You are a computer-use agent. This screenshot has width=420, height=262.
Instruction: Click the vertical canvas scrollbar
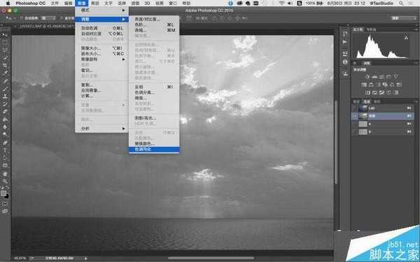(x=336, y=142)
